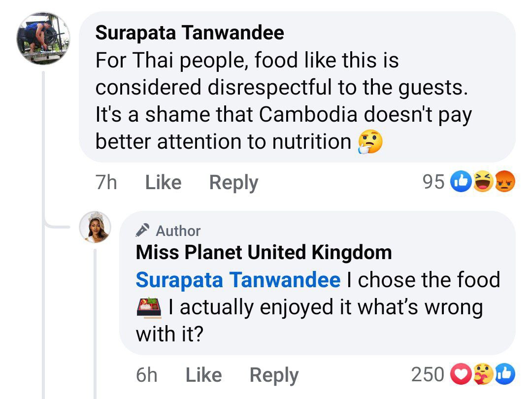Click the Author pencil badge icon
532x399 pixels.
142,230
